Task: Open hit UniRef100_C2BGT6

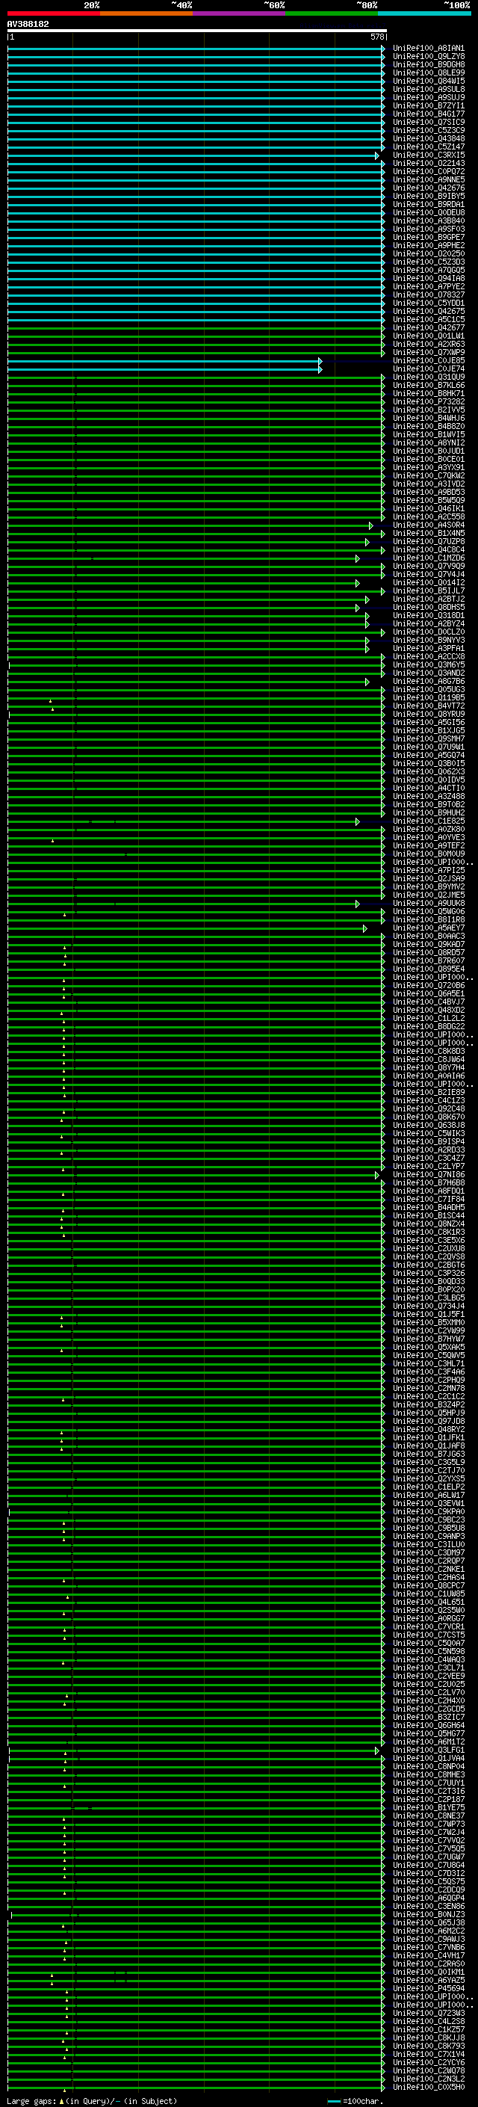Action: point(428,1265)
